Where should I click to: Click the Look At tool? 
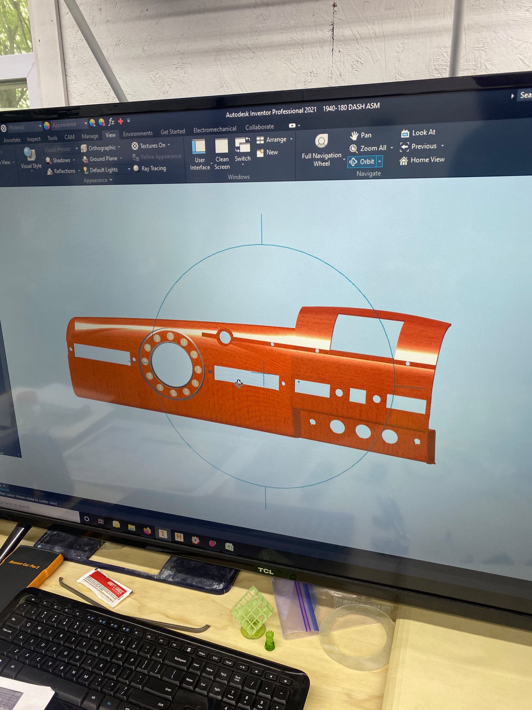tap(418, 133)
